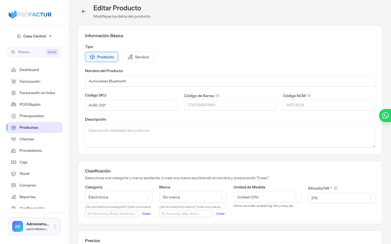Open the Alícuota IVA 21% dropdown

coord(342,198)
